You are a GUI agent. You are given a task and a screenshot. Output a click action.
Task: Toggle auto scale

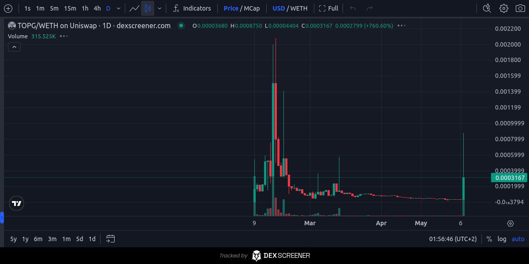click(518, 239)
